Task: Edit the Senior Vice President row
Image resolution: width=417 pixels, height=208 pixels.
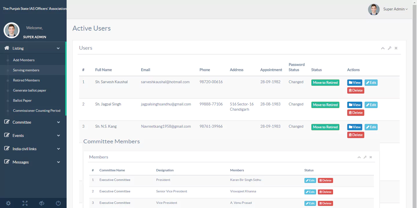Action: pos(310,192)
